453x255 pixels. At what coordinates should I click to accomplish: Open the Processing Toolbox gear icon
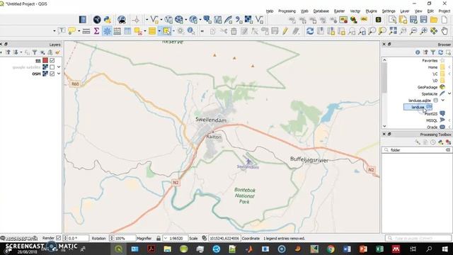107,31
